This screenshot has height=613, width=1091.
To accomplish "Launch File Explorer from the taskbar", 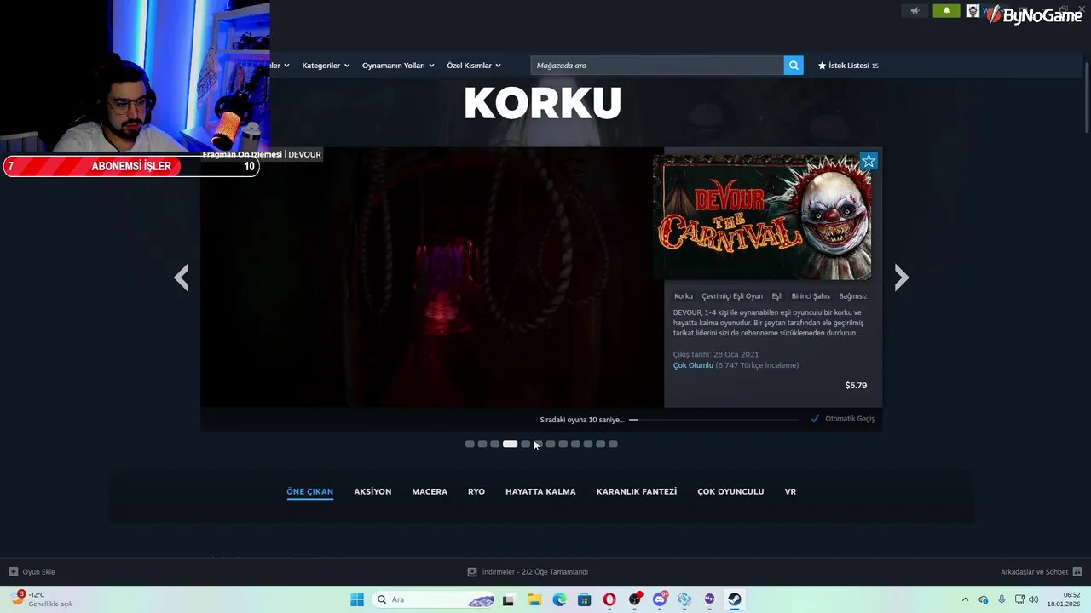I will click(x=534, y=599).
